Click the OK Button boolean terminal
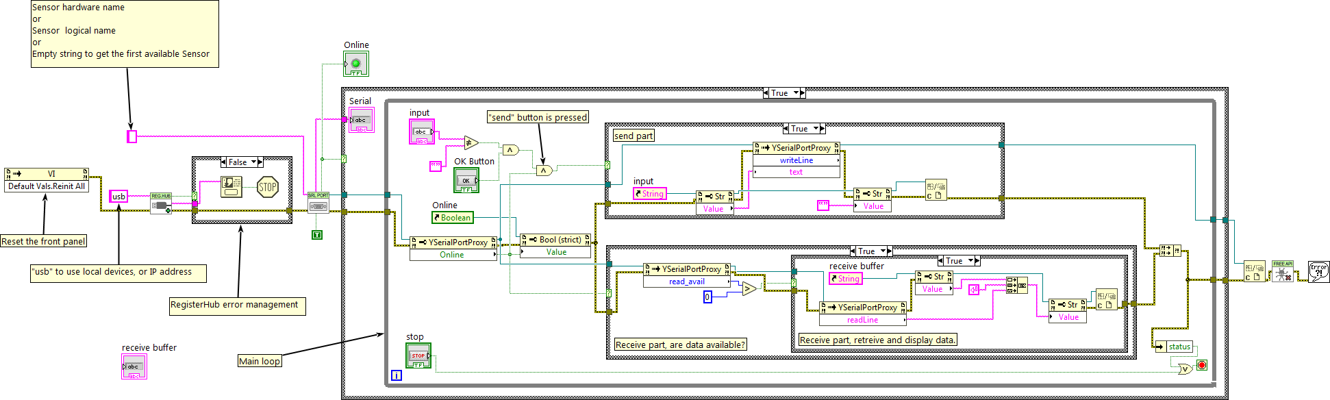The image size is (1330, 400). point(466,181)
